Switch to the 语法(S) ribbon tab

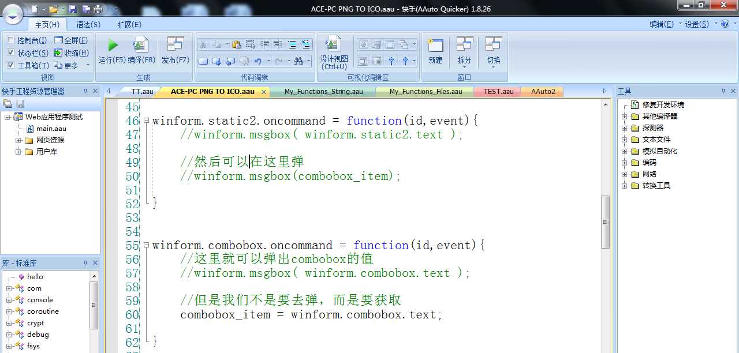(88, 25)
